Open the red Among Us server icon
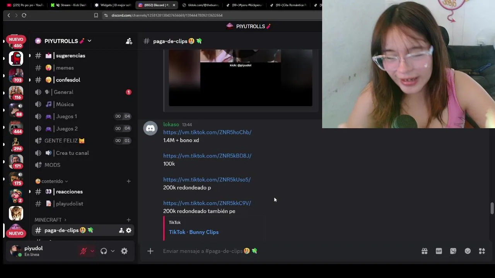The image size is (495, 278). (x=16, y=58)
